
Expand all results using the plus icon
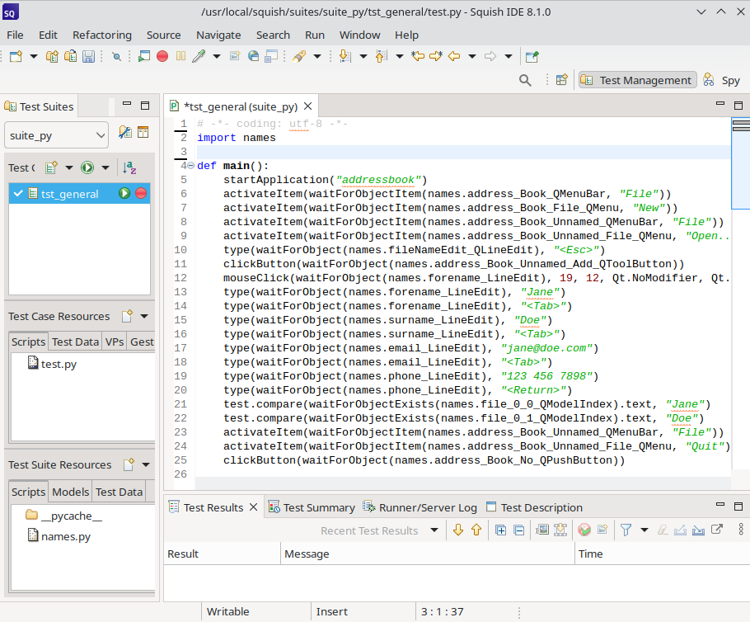pos(500,530)
